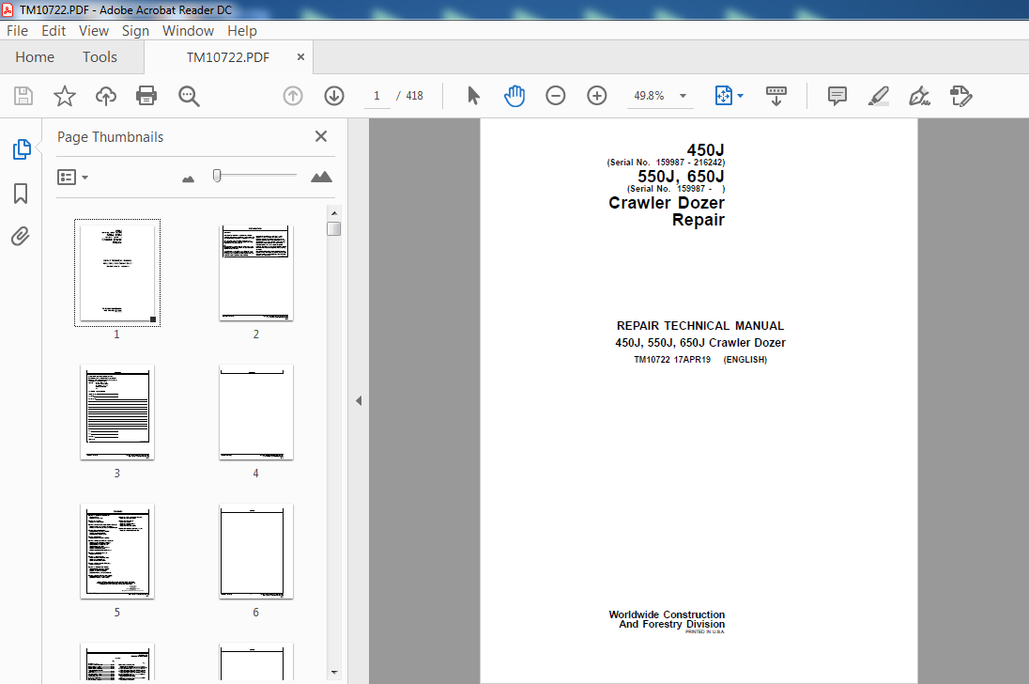Click the upload to cloud icon
The image size is (1029, 684).
[x=106, y=96]
